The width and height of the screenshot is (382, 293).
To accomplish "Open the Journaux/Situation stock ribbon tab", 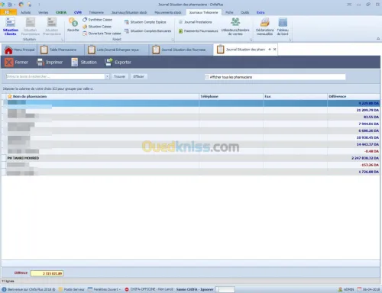I will 129,12.
